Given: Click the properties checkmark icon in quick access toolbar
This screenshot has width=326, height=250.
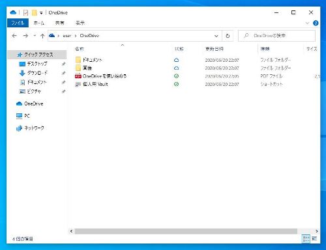Looking at the screenshot, I should [25, 13].
